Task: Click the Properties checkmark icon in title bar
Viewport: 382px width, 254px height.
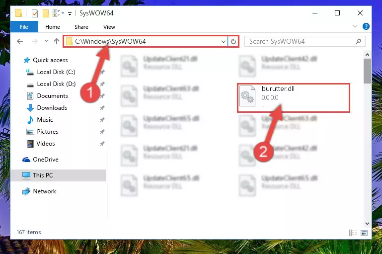Action: point(35,13)
